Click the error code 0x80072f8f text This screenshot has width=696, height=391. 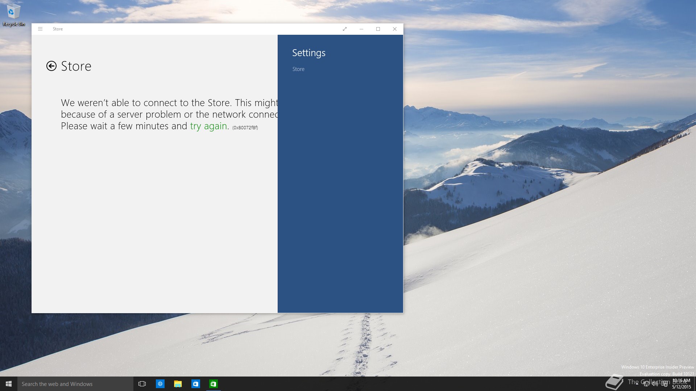click(x=245, y=127)
